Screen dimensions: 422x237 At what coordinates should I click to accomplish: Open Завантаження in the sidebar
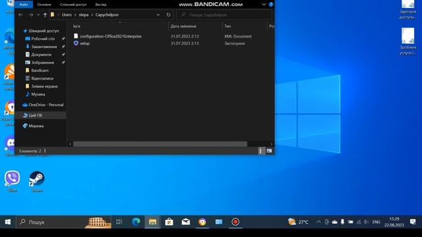pyautogui.click(x=44, y=47)
